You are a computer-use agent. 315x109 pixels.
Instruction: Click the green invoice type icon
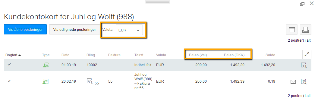[46, 81]
